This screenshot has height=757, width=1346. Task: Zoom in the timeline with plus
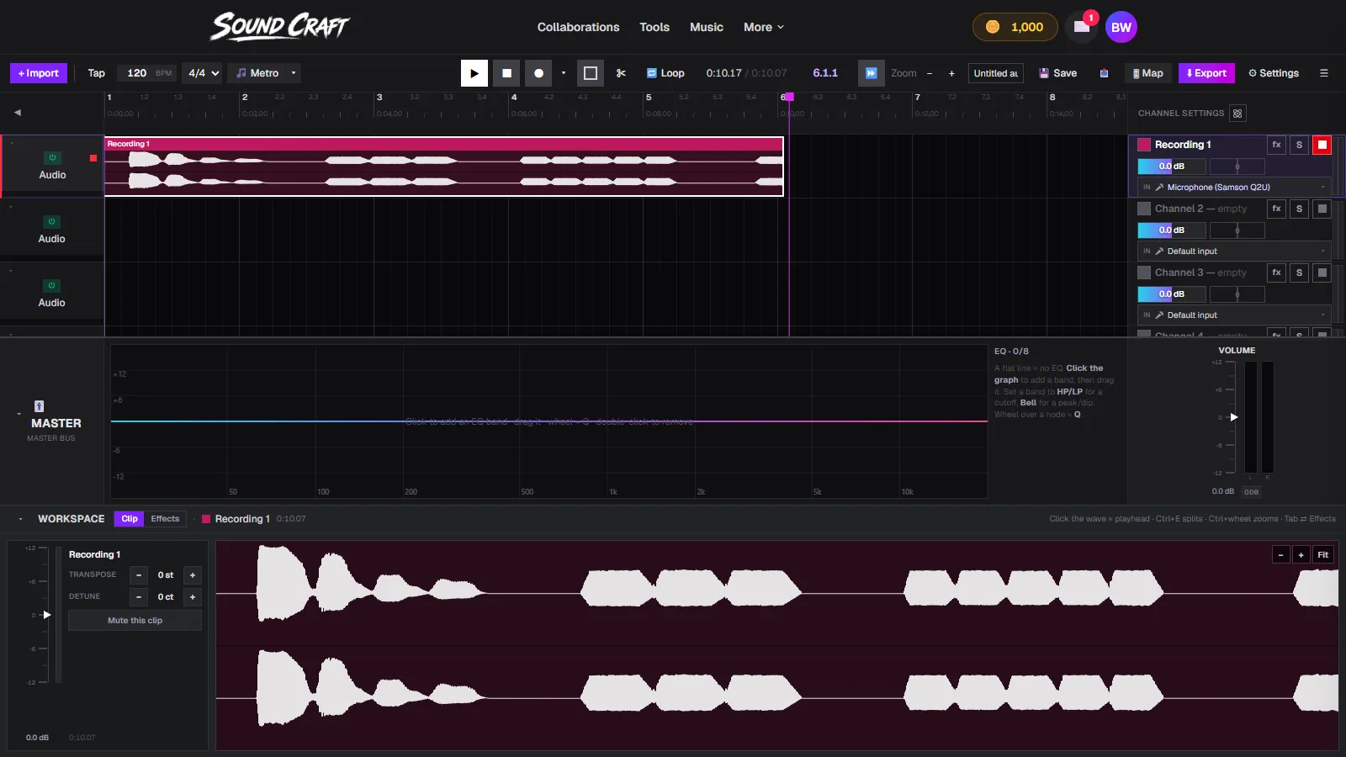click(951, 73)
